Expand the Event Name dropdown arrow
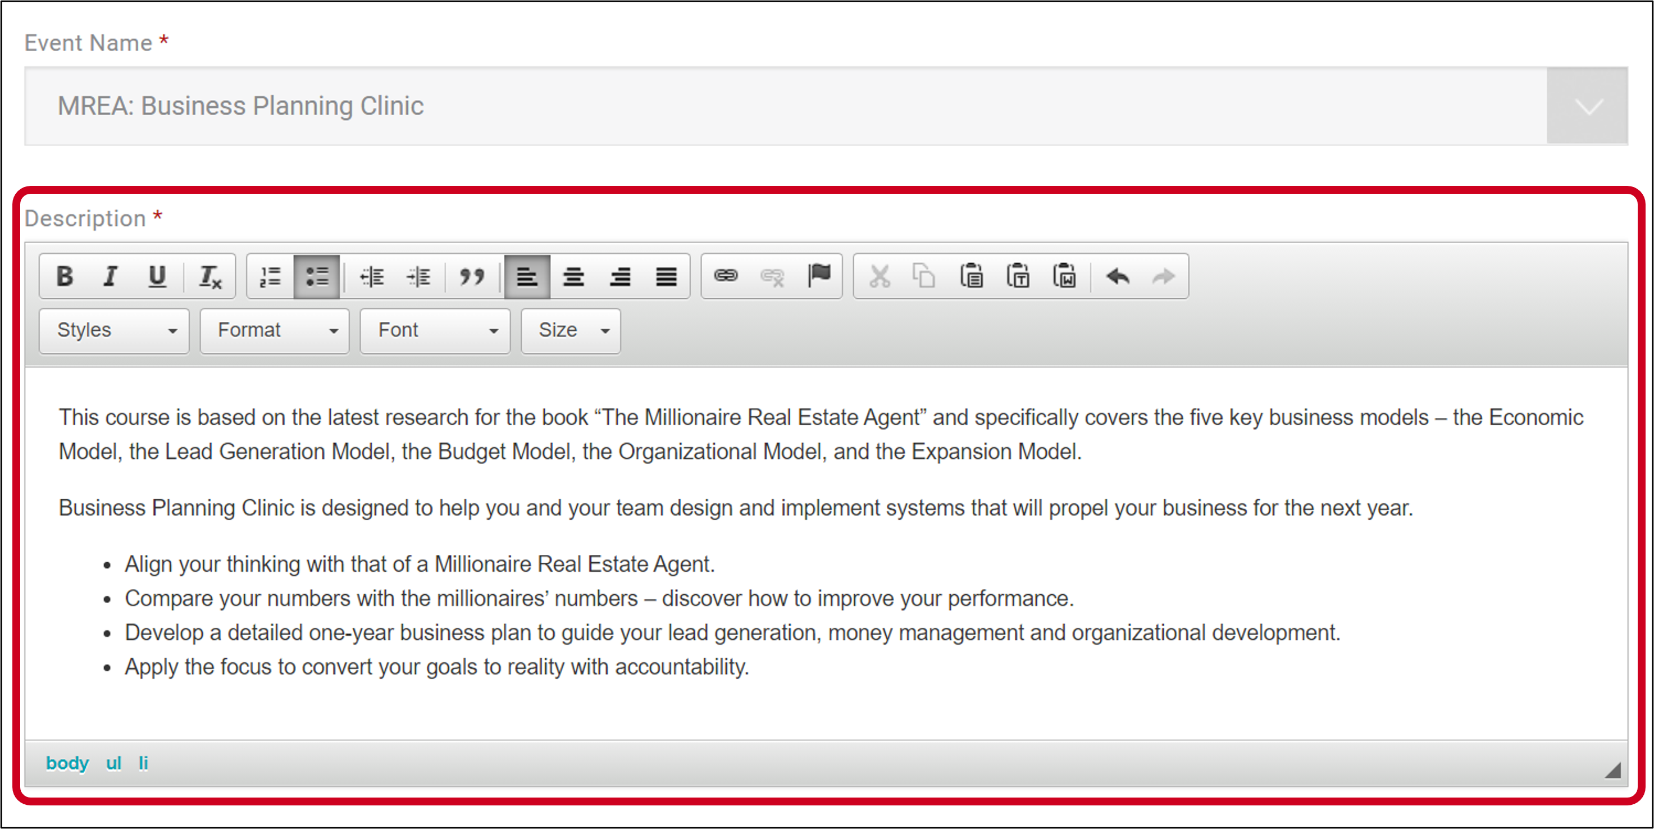Viewport: 1654px width, 829px height. pyautogui.click(x=1587, y=106)
